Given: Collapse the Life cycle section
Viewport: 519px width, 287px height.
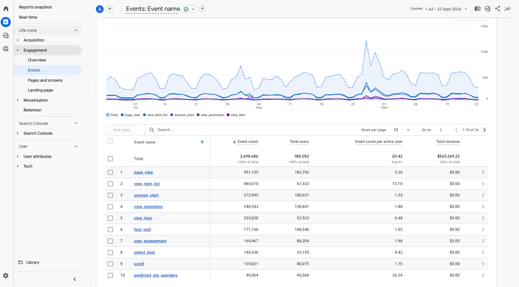Looking at the screenshot, I should pos(76,30).
